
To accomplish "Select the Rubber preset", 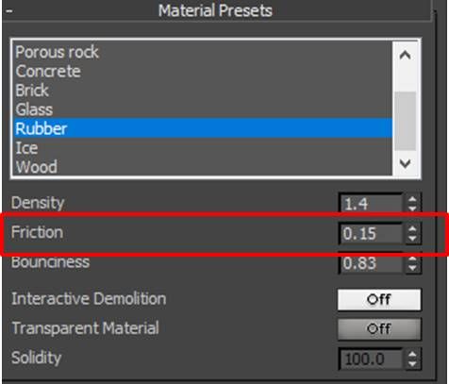I will (x=203, y=128).
